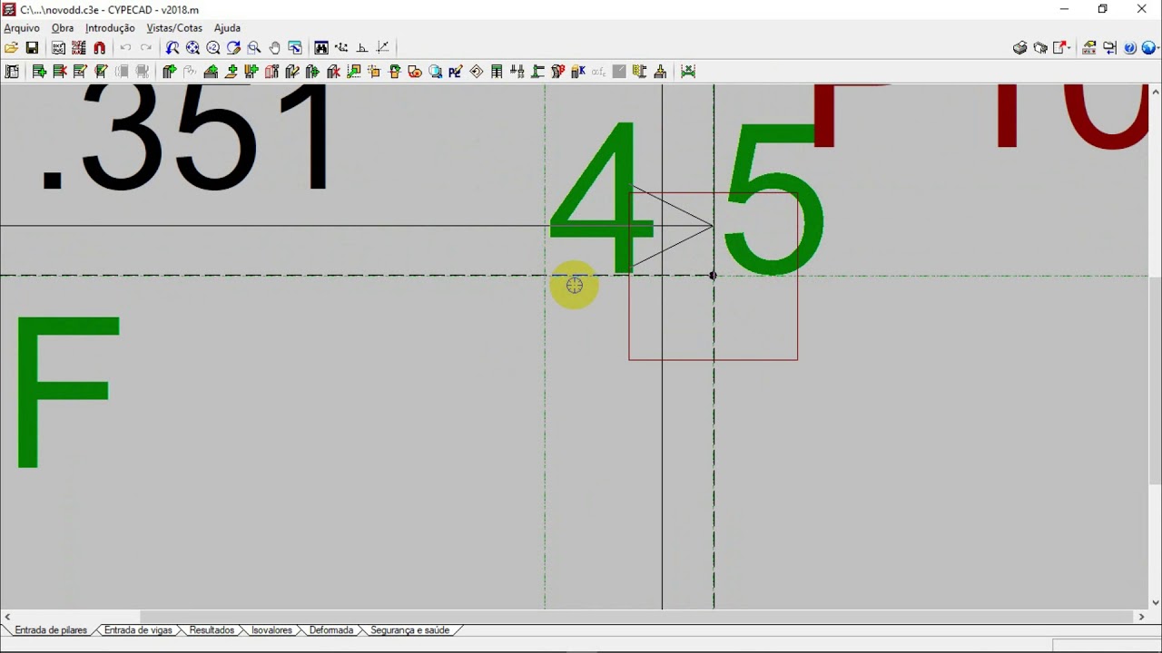Open the Obra menu
The height and width of the screenshot is (653, 1162).
(x=63, y=28)
